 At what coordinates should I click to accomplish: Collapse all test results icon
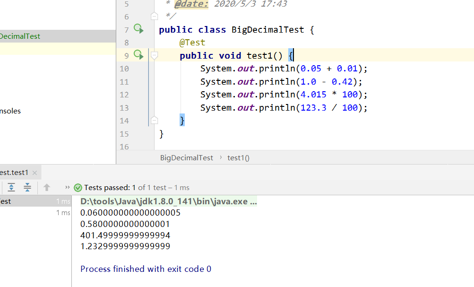(x=27, y=188)
